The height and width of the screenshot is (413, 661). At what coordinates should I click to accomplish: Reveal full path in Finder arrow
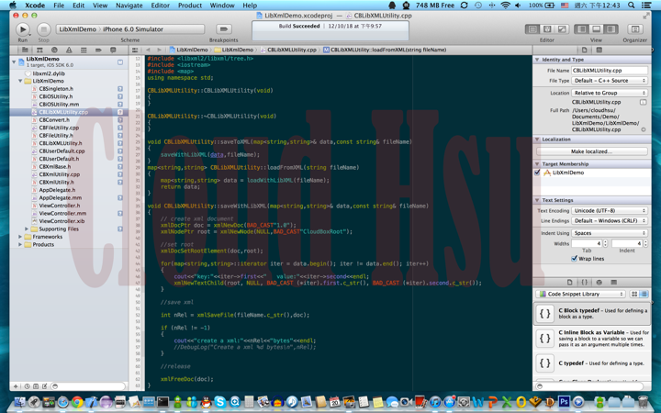tap(644, 129)
